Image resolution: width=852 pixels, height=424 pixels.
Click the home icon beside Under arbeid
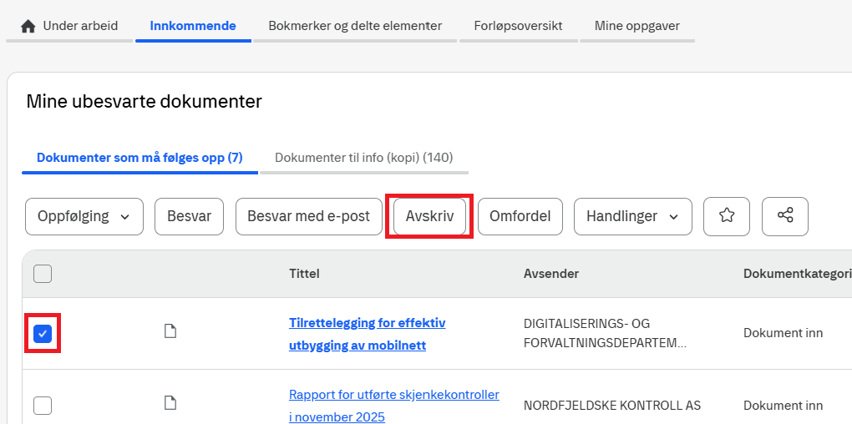[28, 26]
